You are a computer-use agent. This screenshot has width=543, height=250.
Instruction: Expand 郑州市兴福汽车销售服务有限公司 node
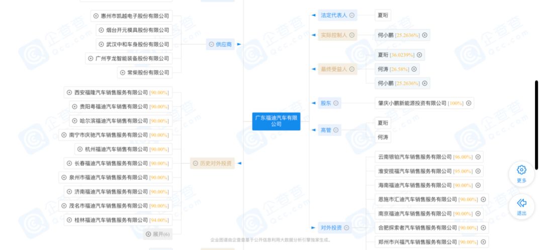pyautogui.click(x=484, y=241)
